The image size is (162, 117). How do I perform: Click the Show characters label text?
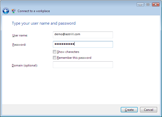pos(68,52)
